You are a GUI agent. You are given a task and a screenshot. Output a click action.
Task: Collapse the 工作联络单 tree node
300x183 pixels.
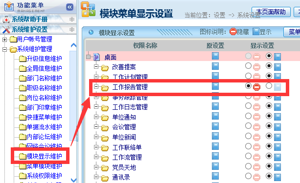coord(96,147)
